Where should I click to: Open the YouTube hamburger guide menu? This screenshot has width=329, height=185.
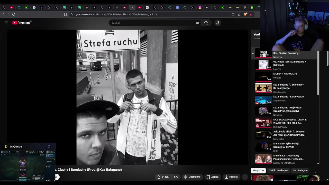tap(6, 23)
